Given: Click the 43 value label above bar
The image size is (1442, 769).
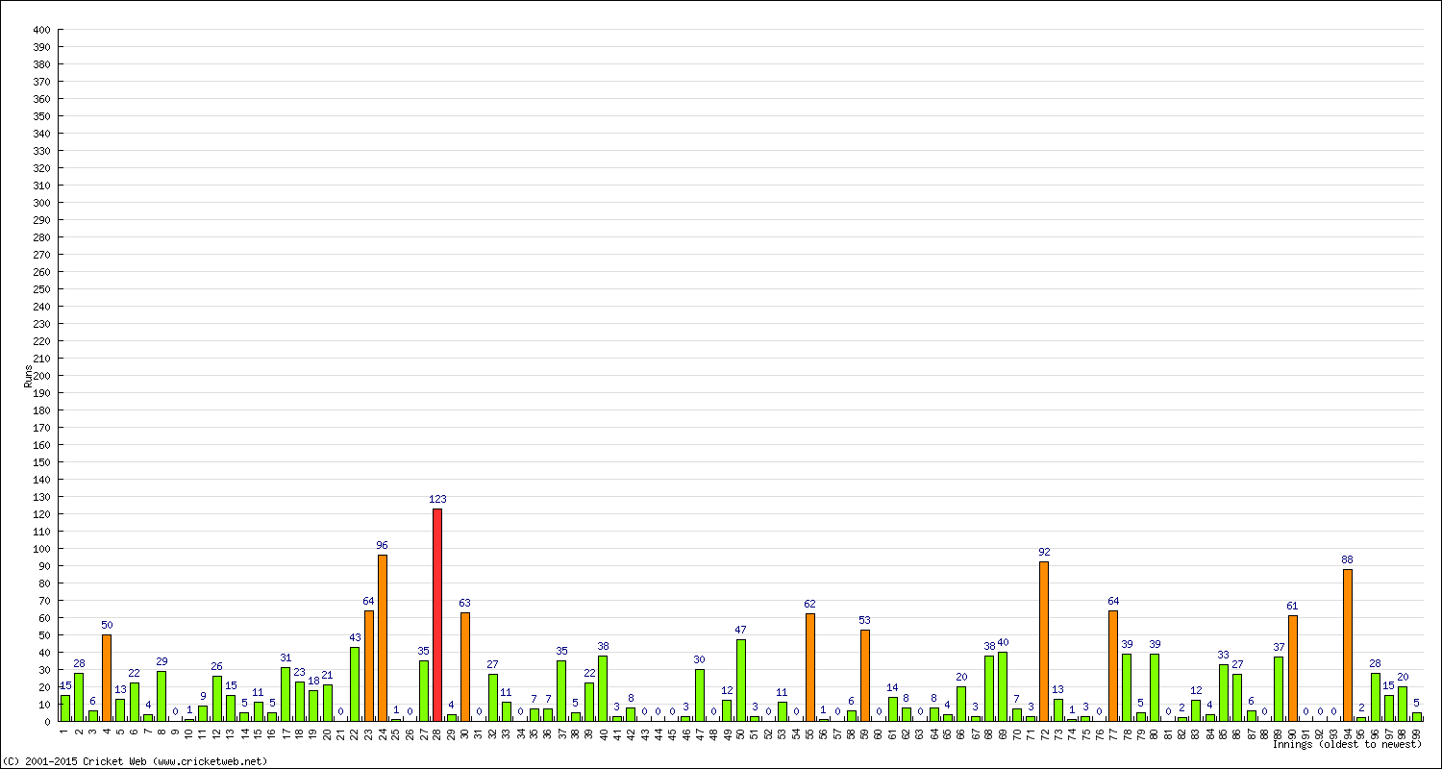Looking at the screenshot, I should pyautogui.click(x=355, y=637).
